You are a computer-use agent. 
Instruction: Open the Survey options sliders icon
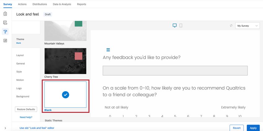tap(5, 41)
